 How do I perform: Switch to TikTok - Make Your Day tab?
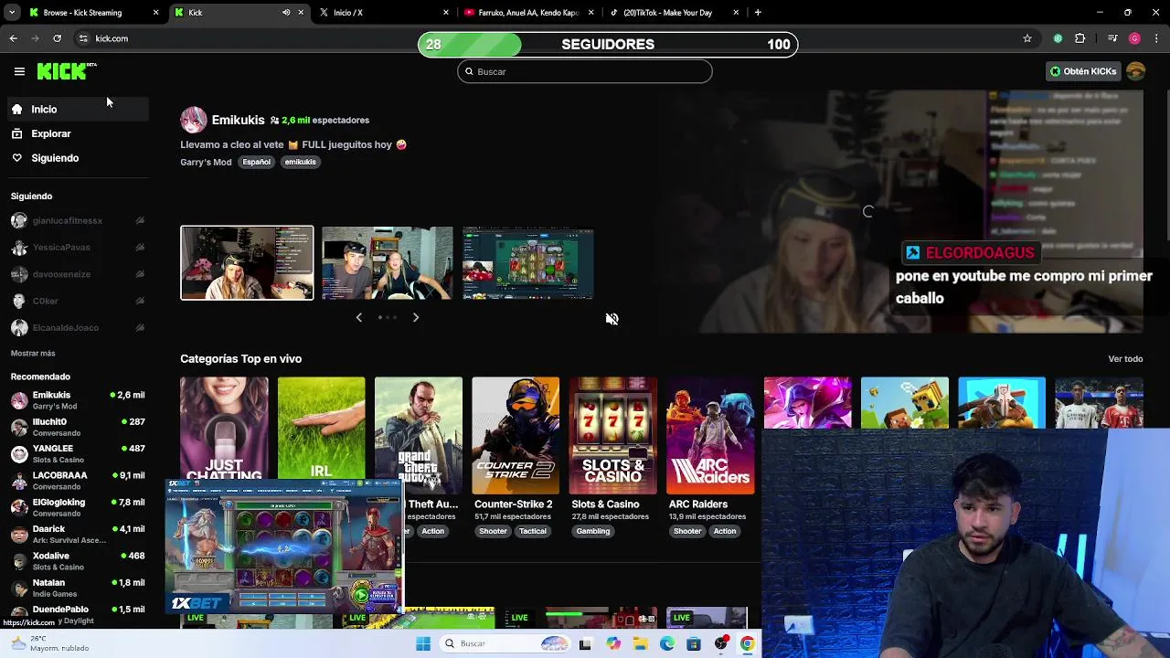674,13
